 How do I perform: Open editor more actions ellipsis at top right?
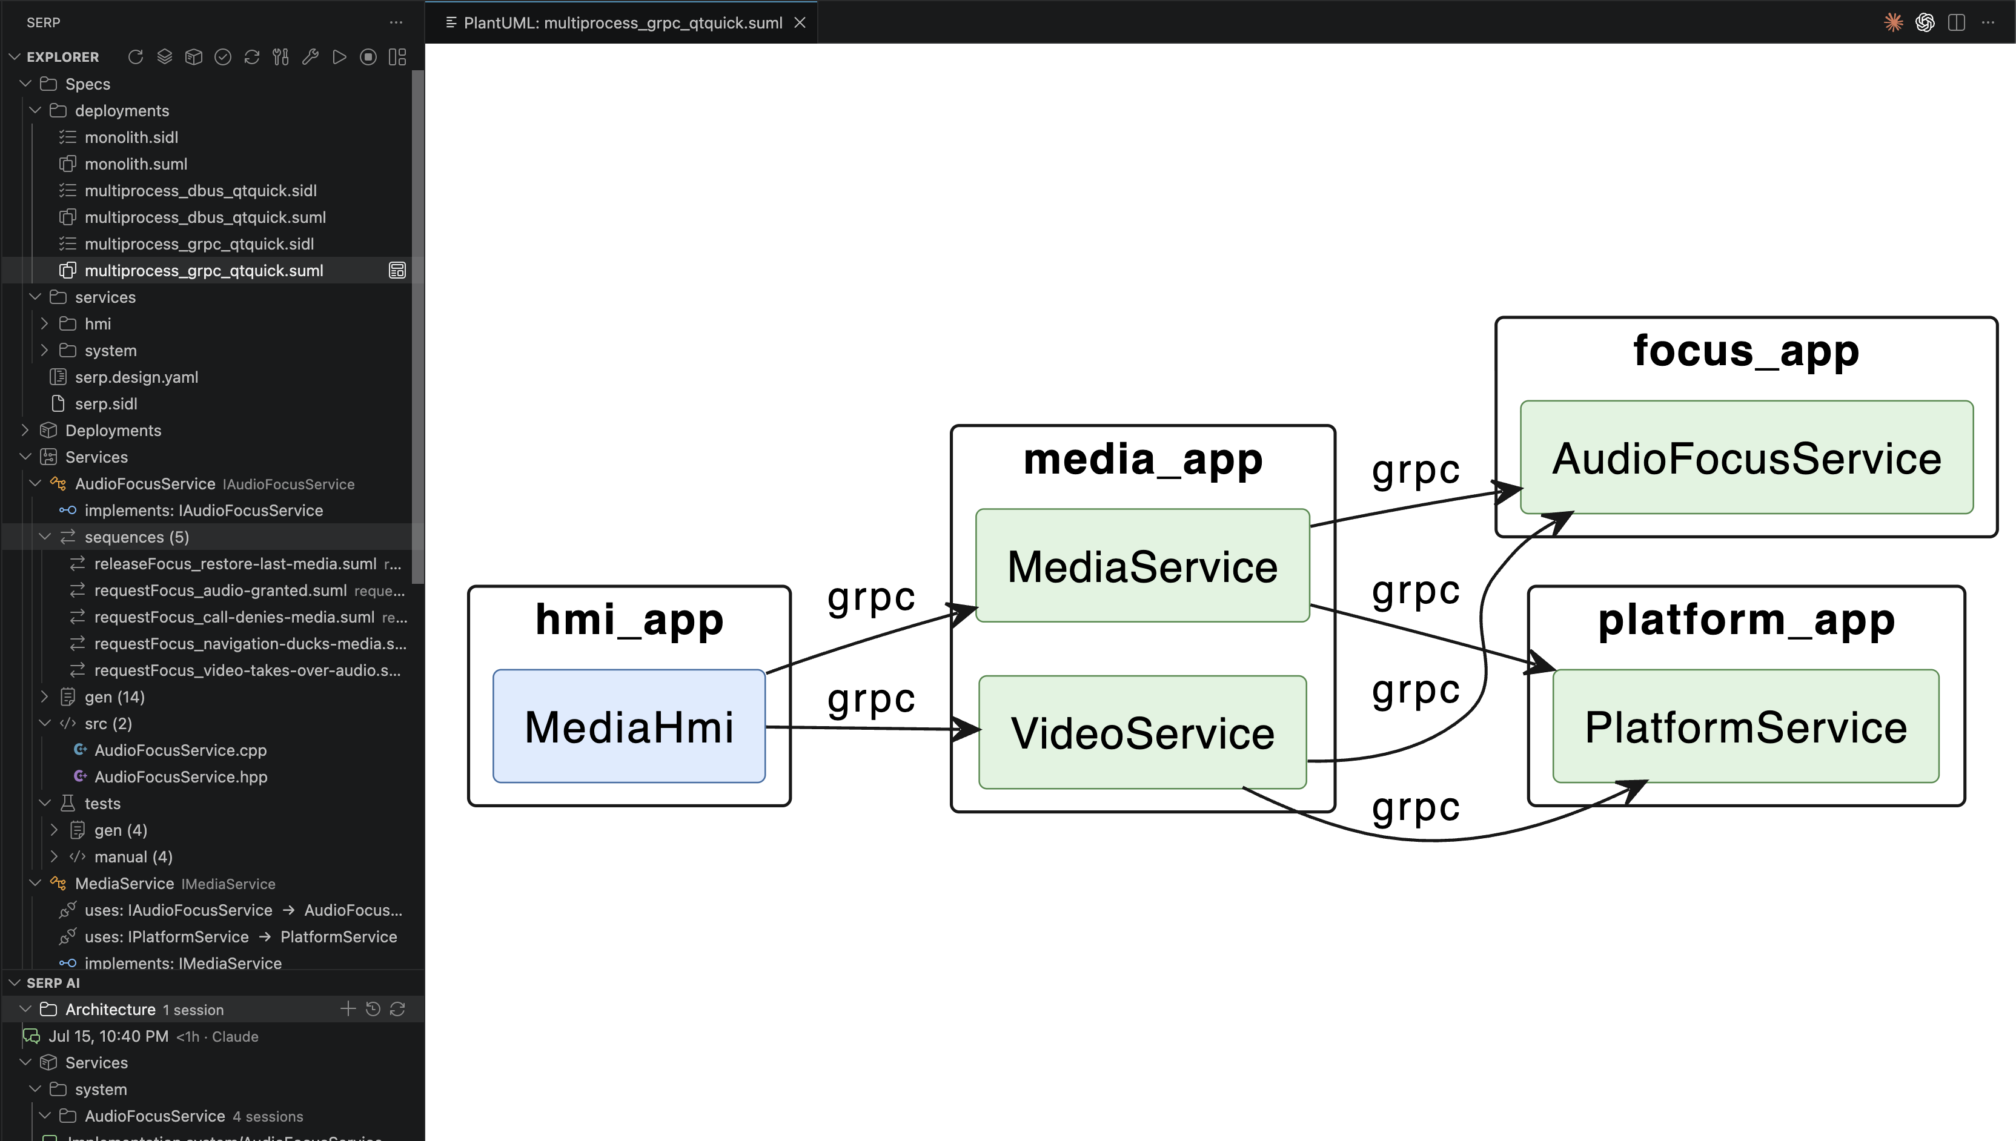[x=1988, y=23]
